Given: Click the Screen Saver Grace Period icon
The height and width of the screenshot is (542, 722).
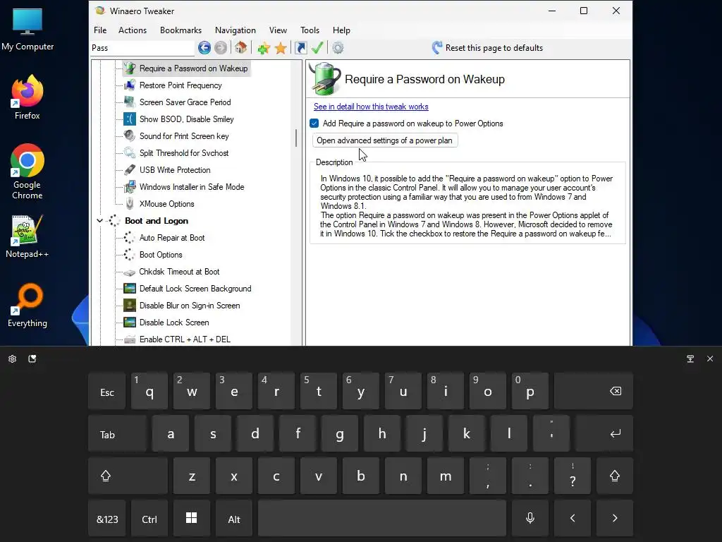Looking at the screenshot, I should click(130, 102).
